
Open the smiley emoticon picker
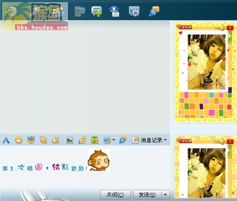click(19, 140)
